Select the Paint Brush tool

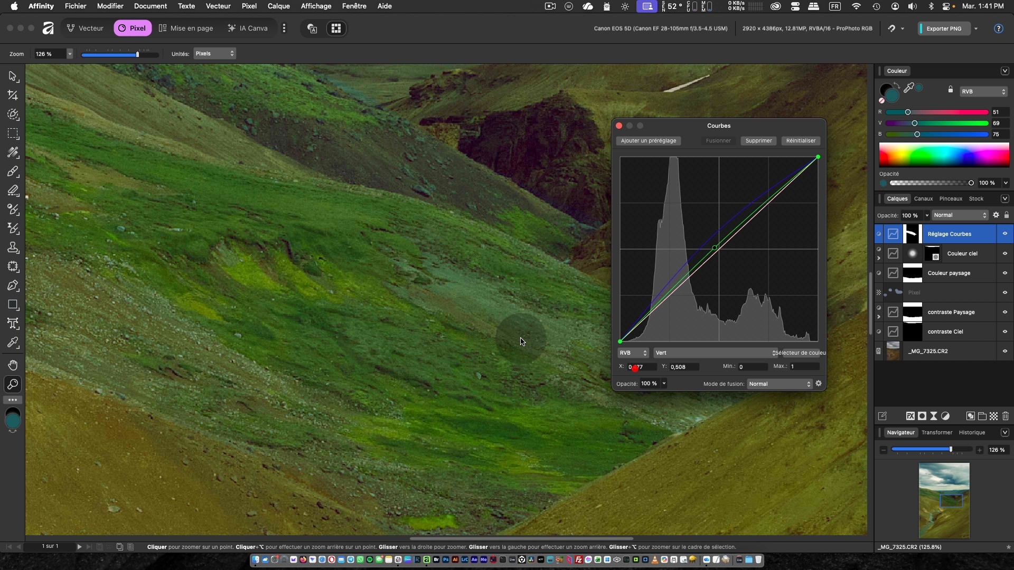13,172
